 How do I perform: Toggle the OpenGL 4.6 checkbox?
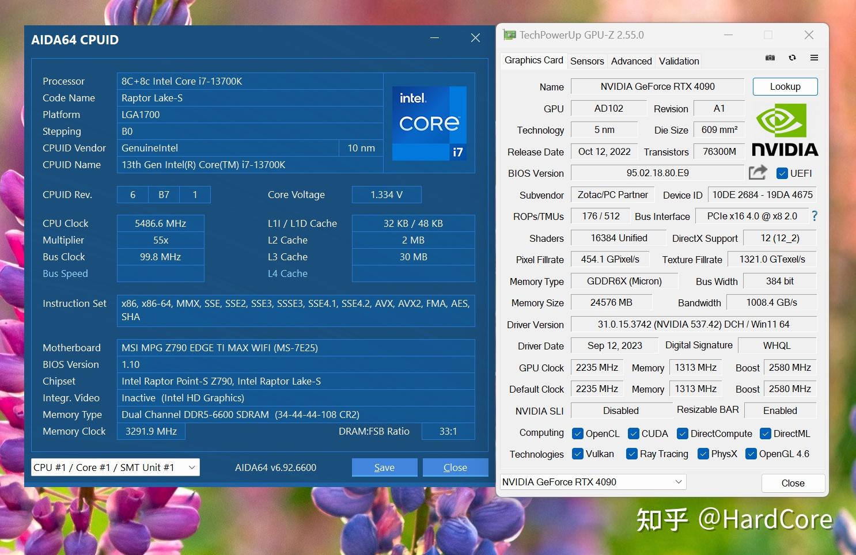[x=751, y=454]
